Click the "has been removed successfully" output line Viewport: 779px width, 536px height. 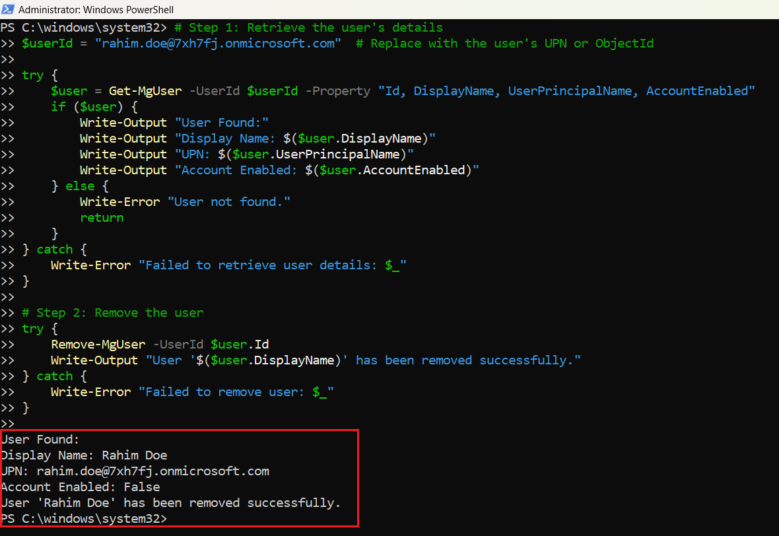(170, 502)
